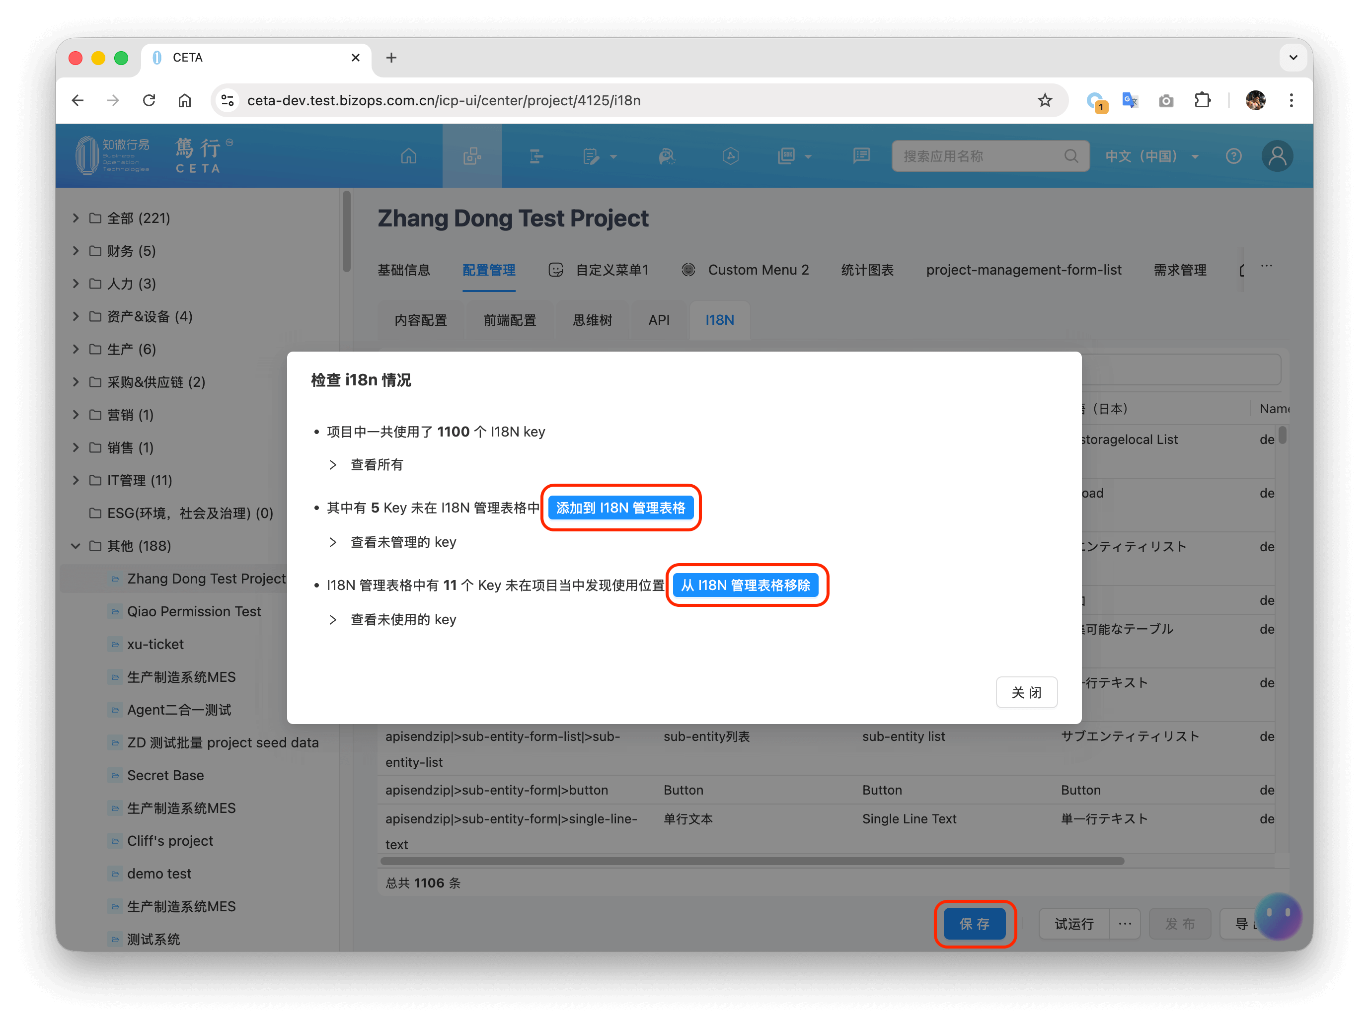The height and width of the screenshot is (1025, 1369).
Task: Open the 需求管理 tab
Action: coord(1180,270)
